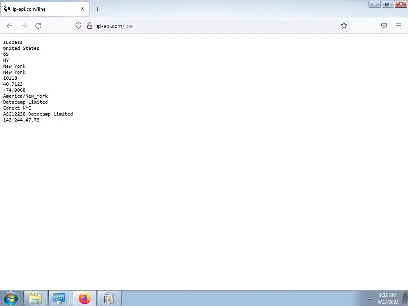Image resolution: width=408 pixels, height=306 pixels.
Task: Click the "US" country code line
Action: pos(6,54)
